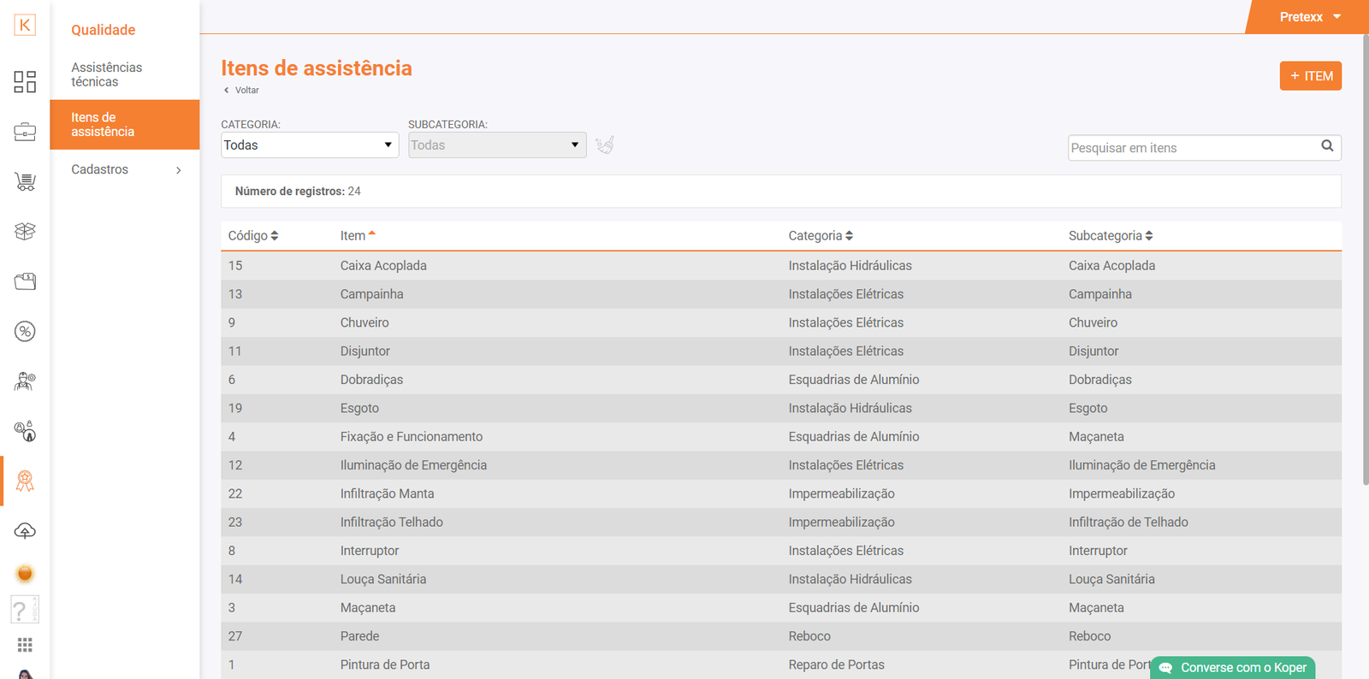This screenshot has height=679, width=1369.
Task: Click the worker with gear sidebar icon
Action: click(25, 381)
